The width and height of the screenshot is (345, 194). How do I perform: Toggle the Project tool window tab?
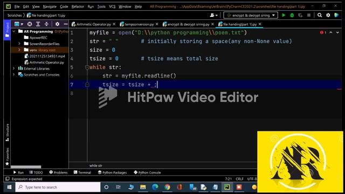[x=7, y=30]
